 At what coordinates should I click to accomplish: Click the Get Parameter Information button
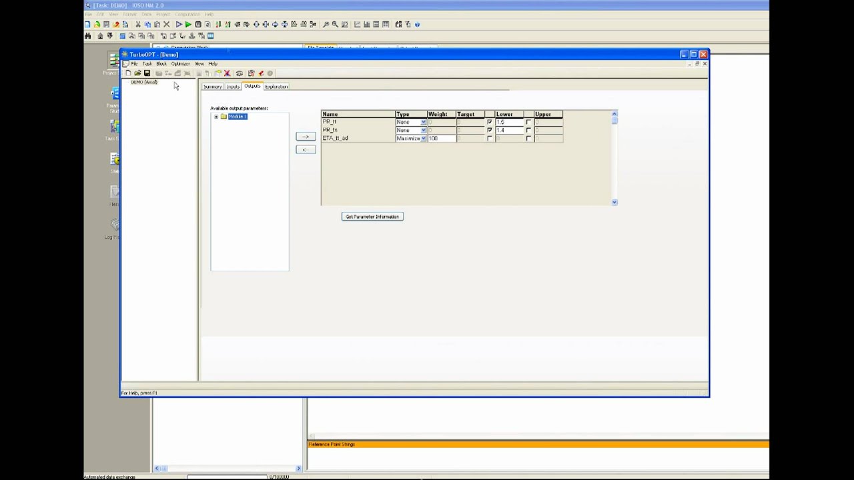(372, 217)
